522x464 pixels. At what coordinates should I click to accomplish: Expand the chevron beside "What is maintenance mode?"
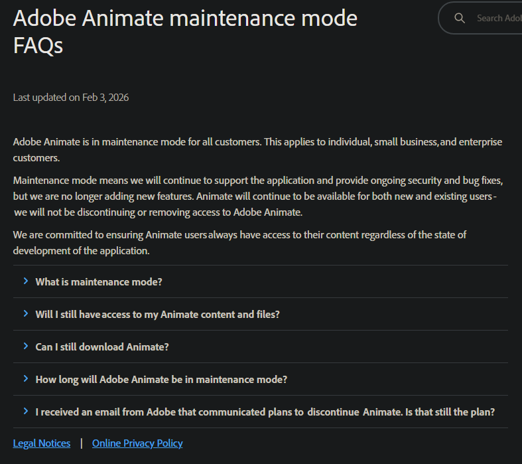pyautogui.click(x=26, y=281)
